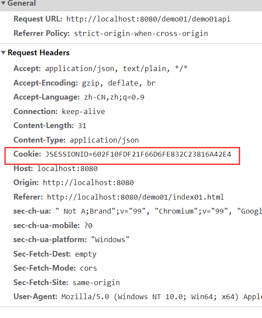Click the Accept-Encoding header name
262x318 pixels.
(46, 83)
